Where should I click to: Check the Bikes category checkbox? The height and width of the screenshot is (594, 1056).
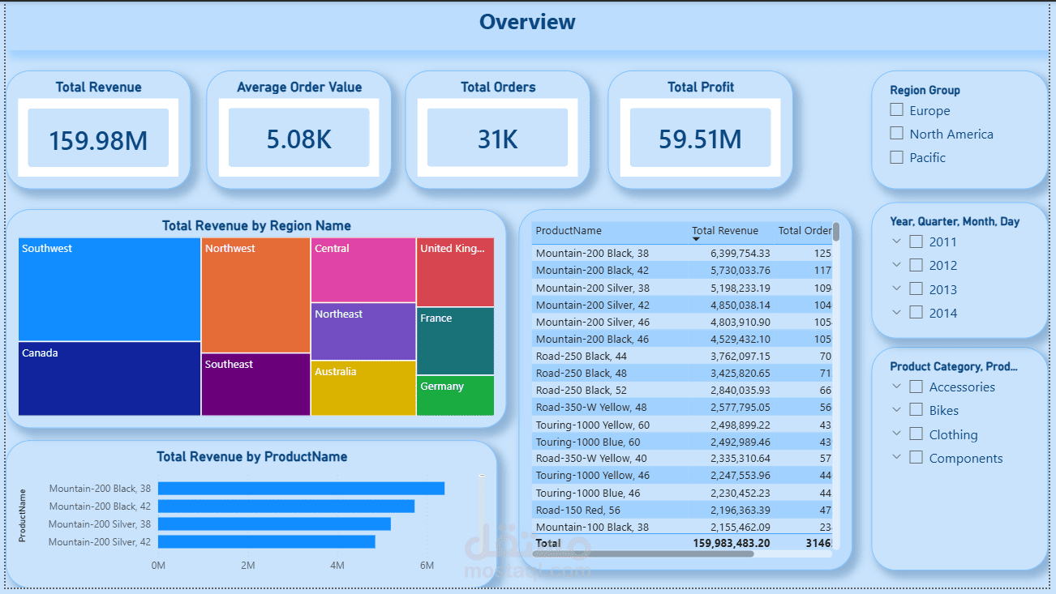(x=916, y=410)
